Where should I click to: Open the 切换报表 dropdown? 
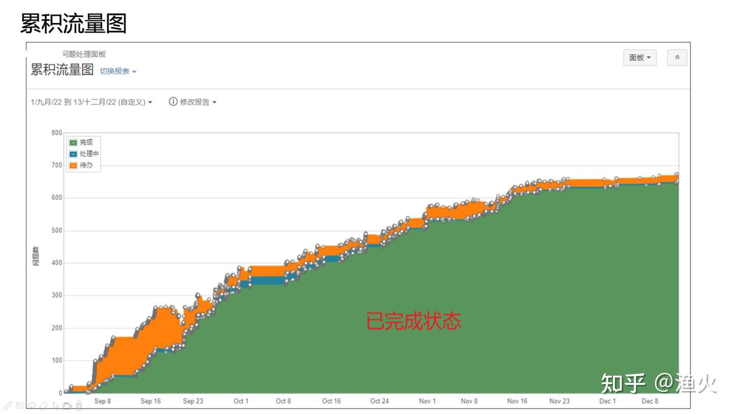[x=118, y=72]
